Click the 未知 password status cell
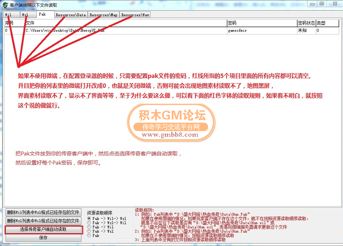This screenshot has width=343, height=246. (306, 30)
